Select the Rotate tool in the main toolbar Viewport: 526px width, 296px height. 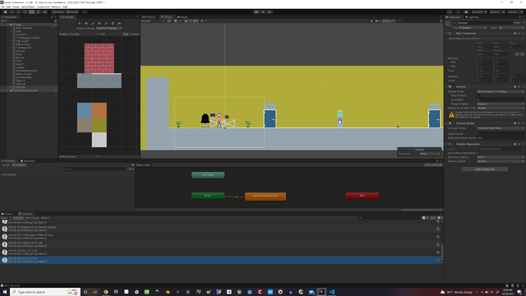pos(18,12)
